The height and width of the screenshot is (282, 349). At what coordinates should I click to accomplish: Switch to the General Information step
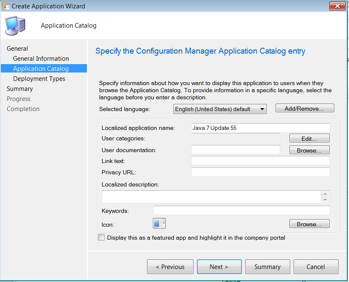[x=41, y=58]
